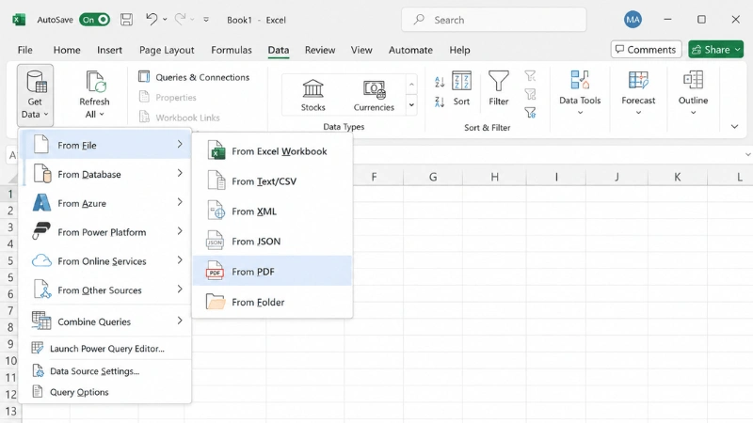Click in the Search box
753x423 pixels.
pos(493,20)
